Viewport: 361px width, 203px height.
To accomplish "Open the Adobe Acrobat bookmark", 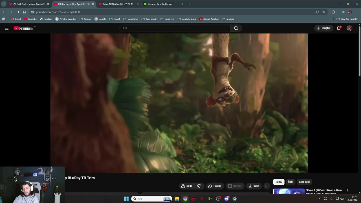I will pyautogui.click(x=209, y=19).
